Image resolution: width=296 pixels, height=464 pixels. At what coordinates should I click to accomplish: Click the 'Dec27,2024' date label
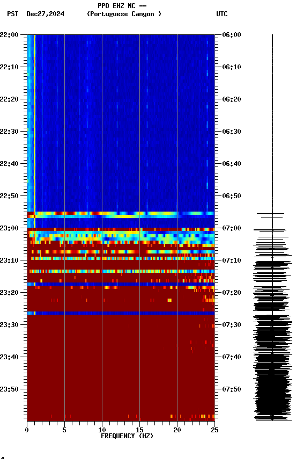click(45, 14)
